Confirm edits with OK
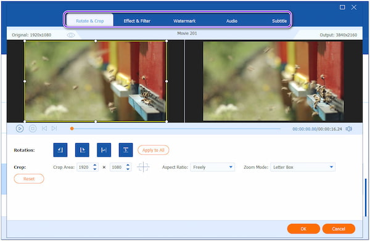 pos(303,229)
